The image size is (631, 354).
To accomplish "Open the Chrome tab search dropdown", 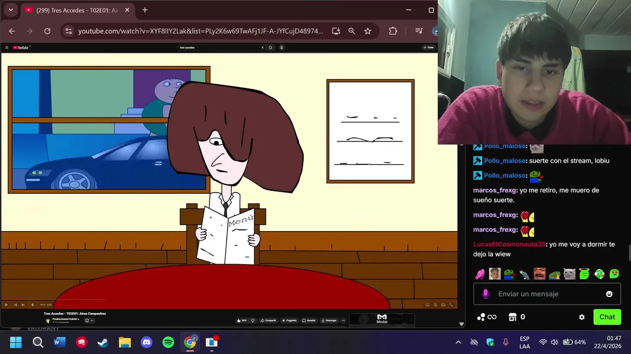I will tap(11, 10).
